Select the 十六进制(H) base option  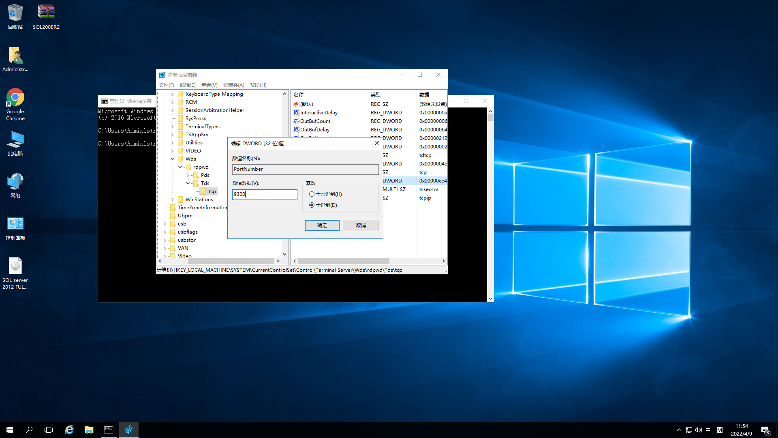click(312, 194)
